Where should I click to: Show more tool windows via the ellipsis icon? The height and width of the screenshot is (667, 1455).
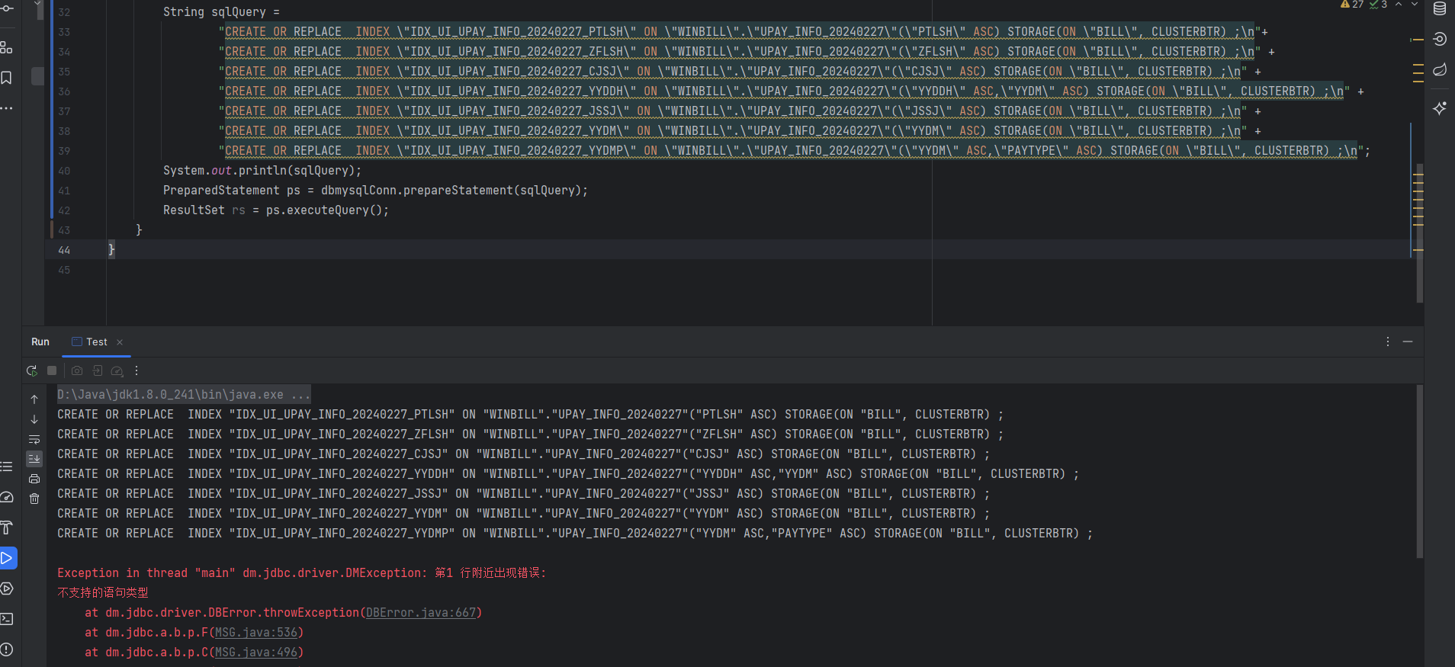pos(7,108)
